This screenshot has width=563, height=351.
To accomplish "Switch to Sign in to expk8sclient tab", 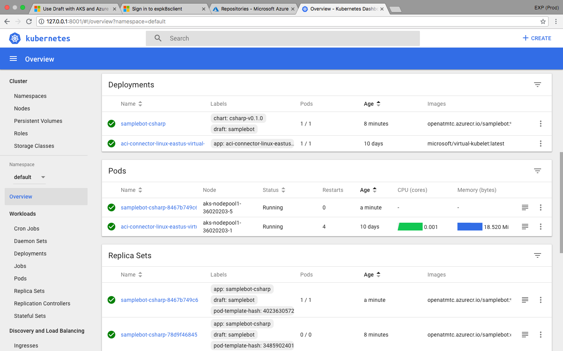I will 164,9.
